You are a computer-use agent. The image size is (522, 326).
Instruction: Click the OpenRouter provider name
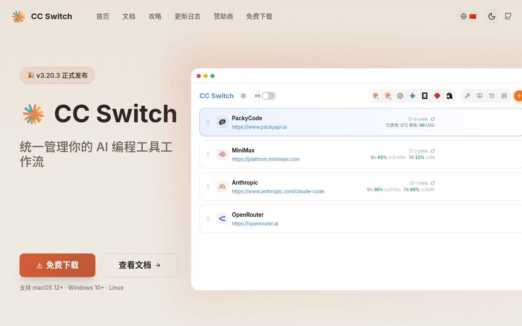[x=248, y=215]
